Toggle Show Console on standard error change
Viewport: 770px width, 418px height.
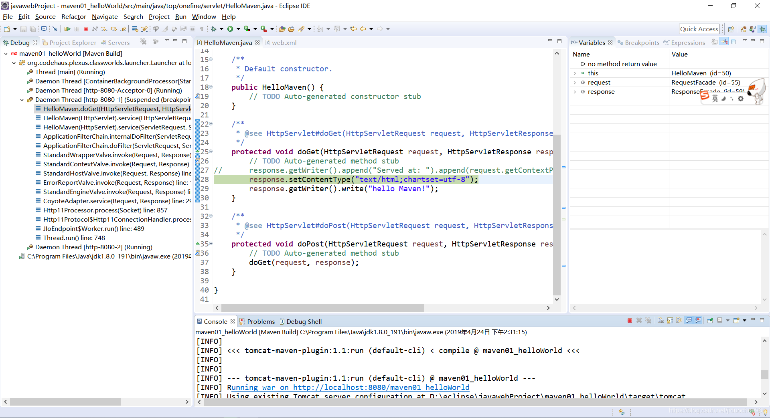tap(698, 321)
